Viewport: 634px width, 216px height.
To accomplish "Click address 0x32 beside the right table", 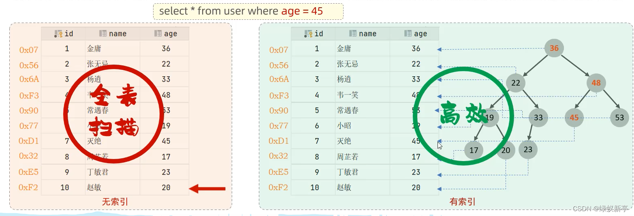I will click(278, 156).
